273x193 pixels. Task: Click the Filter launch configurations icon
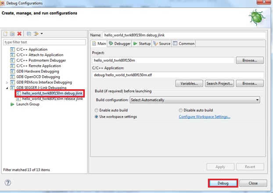[37, 34]
